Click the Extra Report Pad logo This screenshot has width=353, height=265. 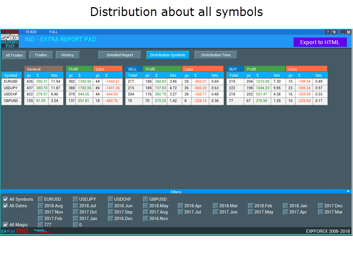click(9, 39)
